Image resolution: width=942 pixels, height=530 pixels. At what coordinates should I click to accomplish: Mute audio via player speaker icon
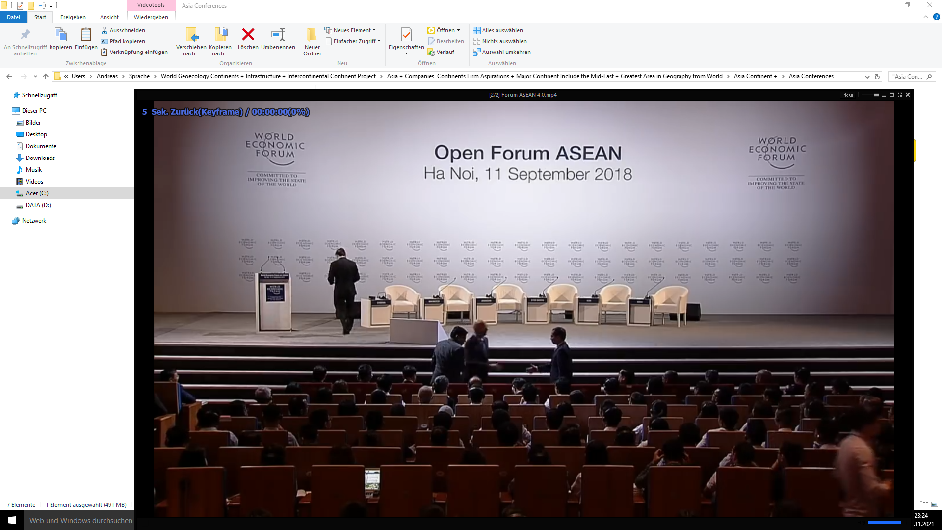pos(861,522)
